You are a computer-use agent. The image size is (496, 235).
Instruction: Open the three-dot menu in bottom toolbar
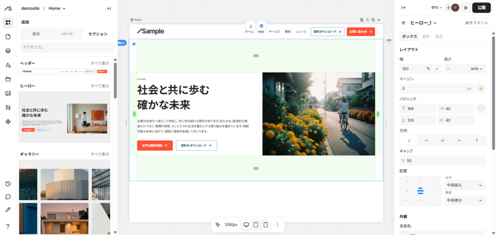(x=278, y=224)
